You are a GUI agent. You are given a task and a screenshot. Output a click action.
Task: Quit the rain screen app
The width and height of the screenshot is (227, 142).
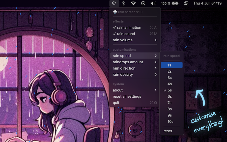[135, 103]
